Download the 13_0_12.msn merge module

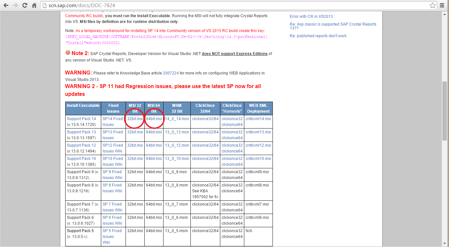click(x=177, y=145)
